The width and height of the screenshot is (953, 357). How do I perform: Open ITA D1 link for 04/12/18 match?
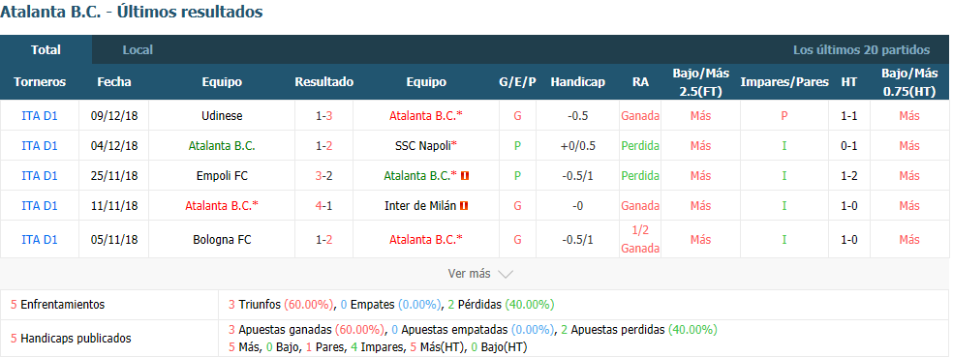tap(40, 146)
